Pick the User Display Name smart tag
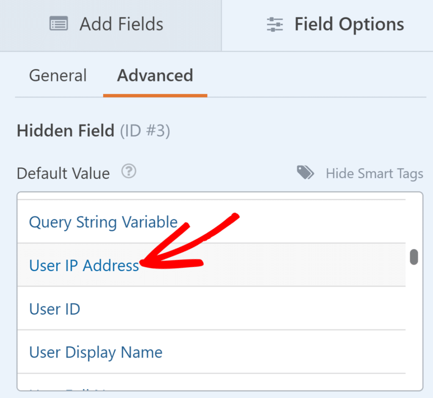This screenshot has width=433, height=398. tap(96, 352)
